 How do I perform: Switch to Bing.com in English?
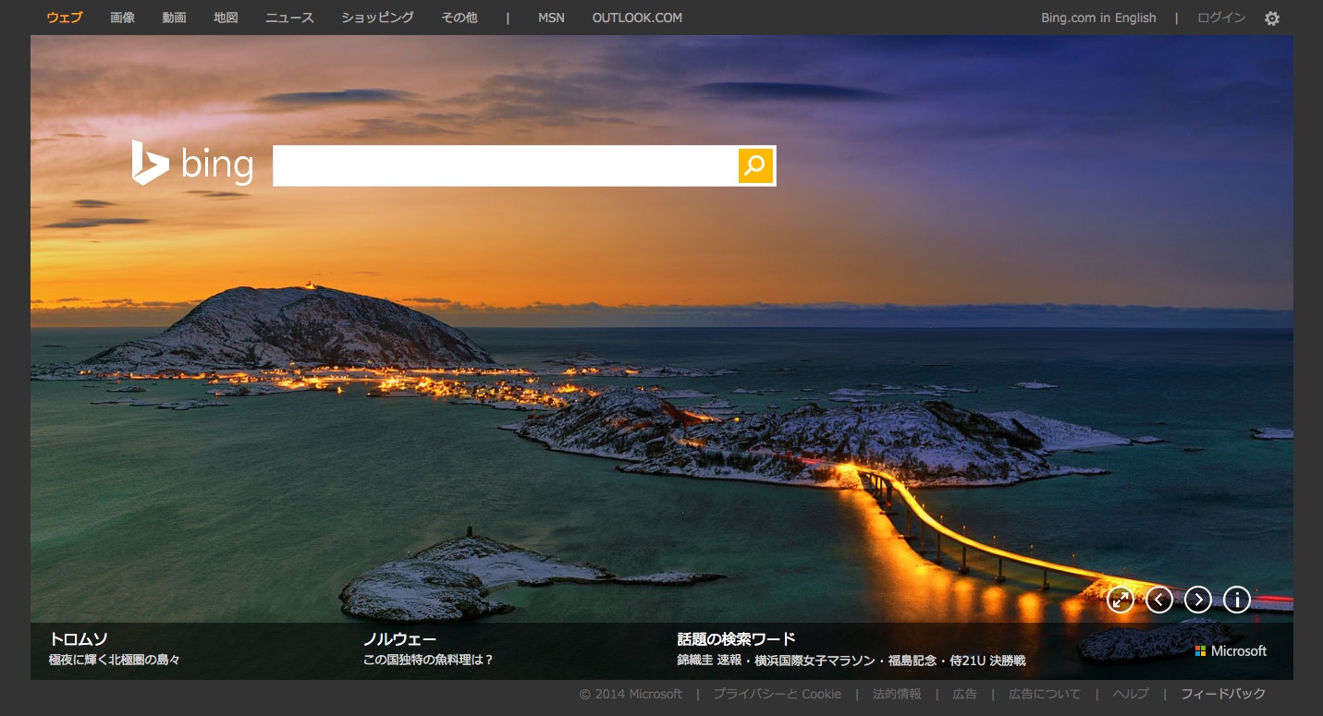(1098, 18)
